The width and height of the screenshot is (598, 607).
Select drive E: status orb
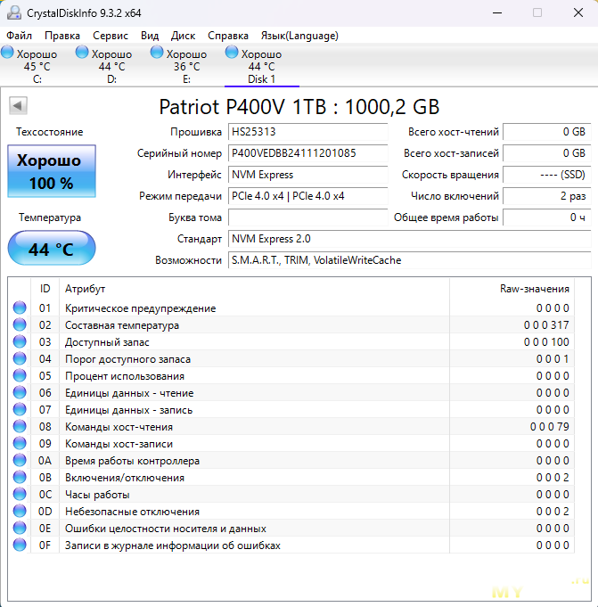click(157, 53)
